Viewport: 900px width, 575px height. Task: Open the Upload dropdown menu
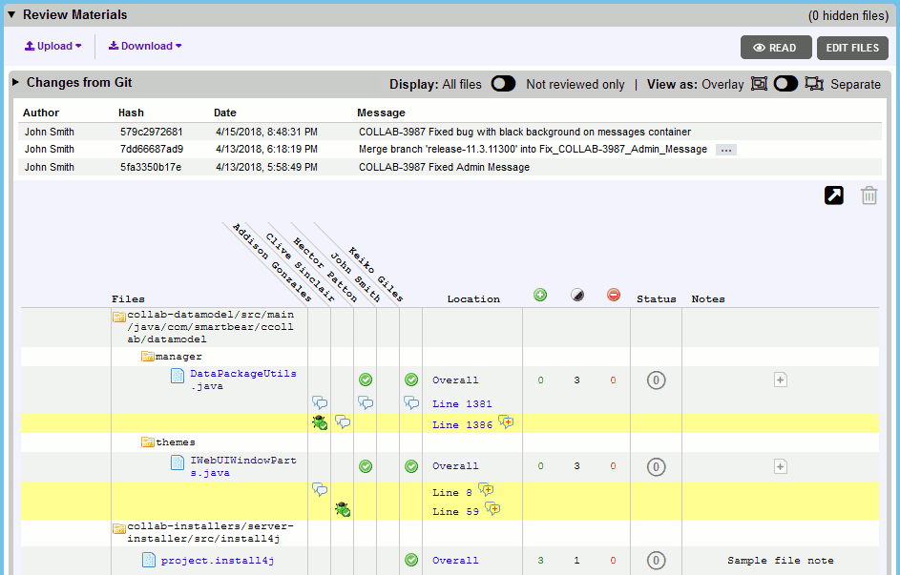(53, 46)
